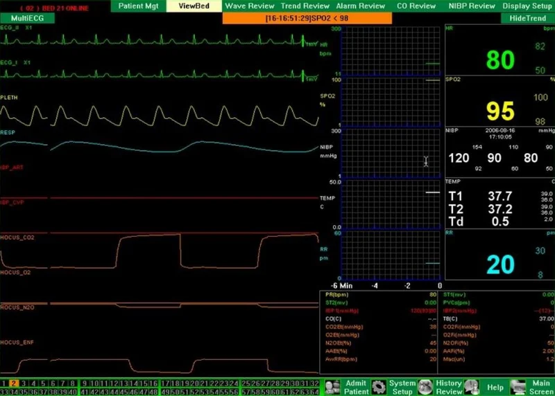This screenshot has width=555, height=396.
Task: Open the Alarm Review tab
Action: coord(361,6)
